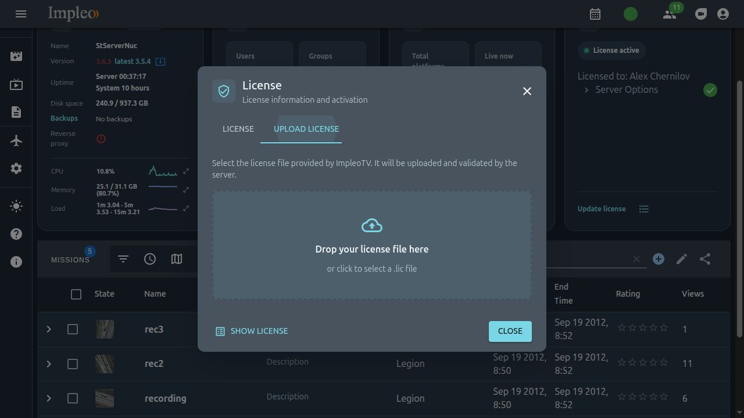This screenshot has width=744, height=418.
Task: Open the users icon with badge 11
Action: [x=670, y=14]
